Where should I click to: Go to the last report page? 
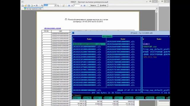pos(84,6)
